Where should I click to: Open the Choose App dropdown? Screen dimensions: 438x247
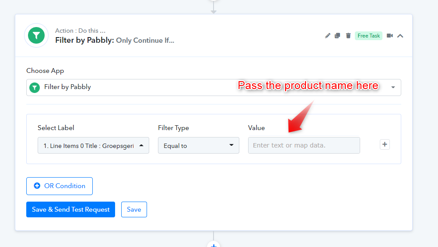(214, 87)
